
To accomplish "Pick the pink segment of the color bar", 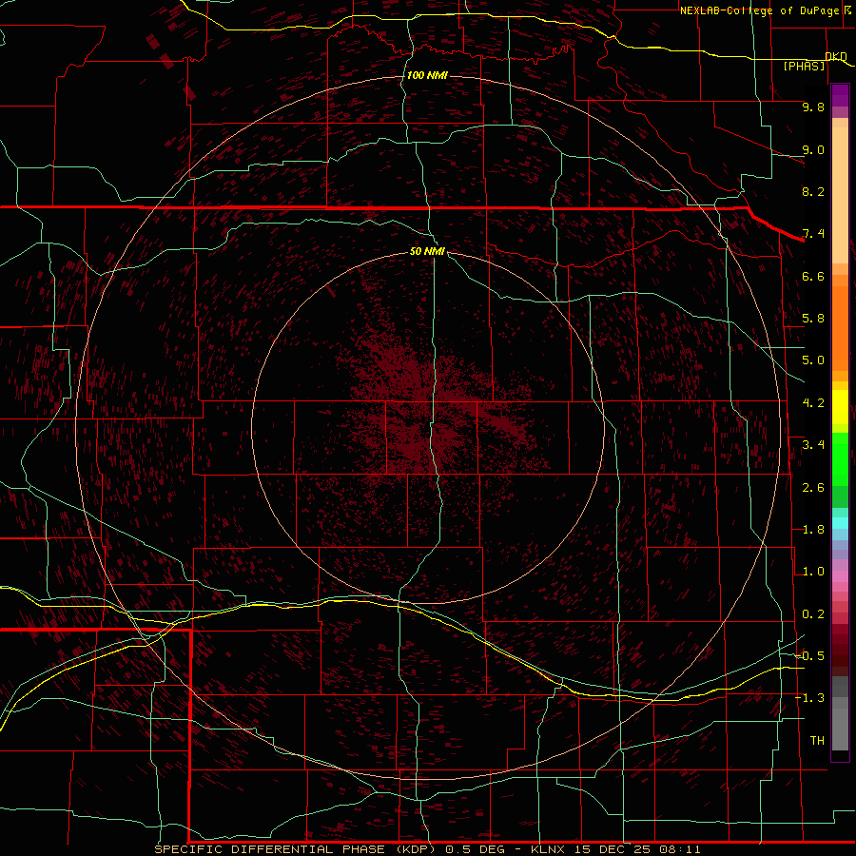I will point(840,576).
